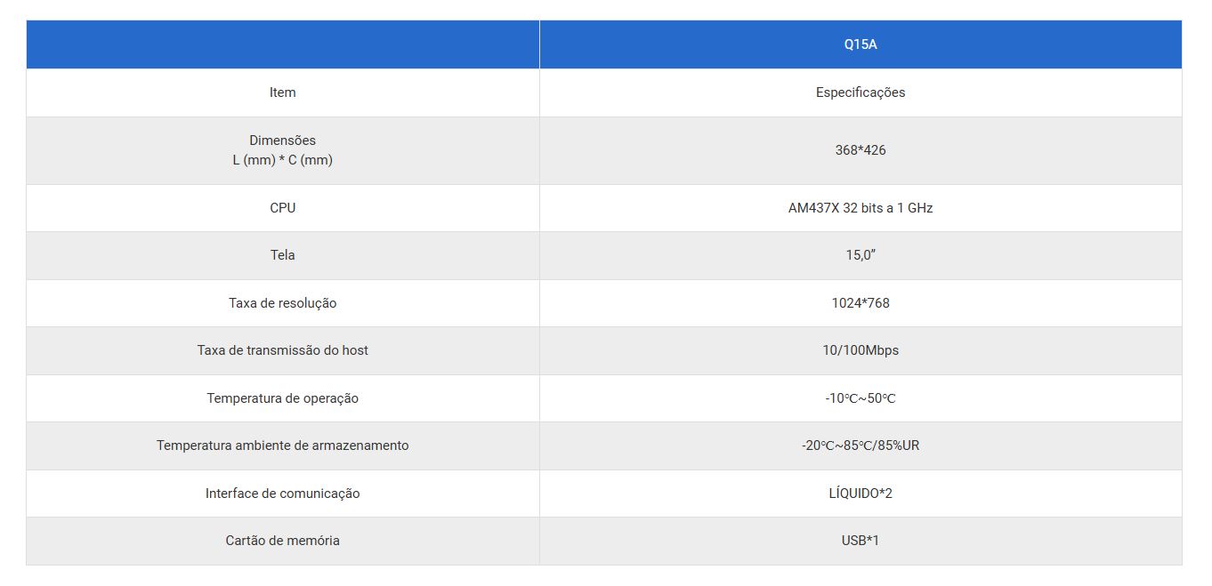Click the 1024*768 resolution value
Screen dimensions: 1212x586
point(860,303)
